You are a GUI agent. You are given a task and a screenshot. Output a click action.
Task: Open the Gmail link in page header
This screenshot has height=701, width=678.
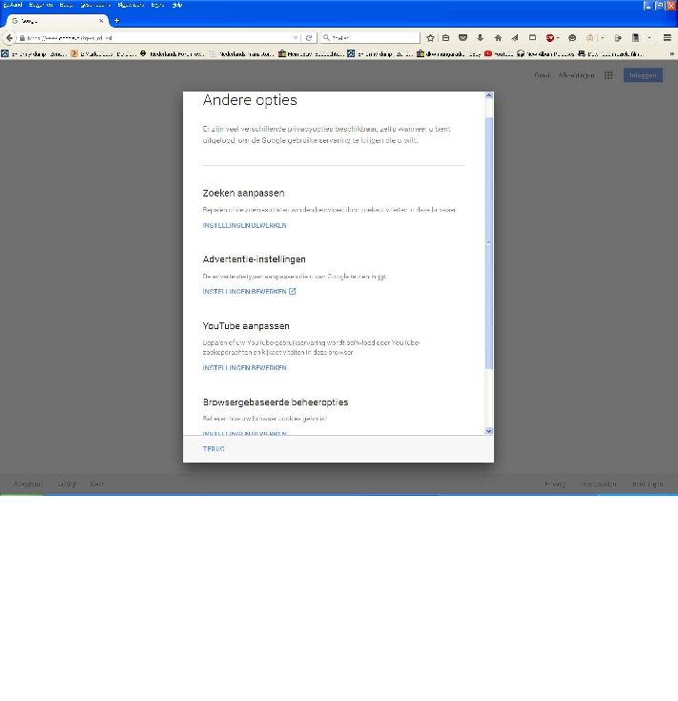(542, 75)
